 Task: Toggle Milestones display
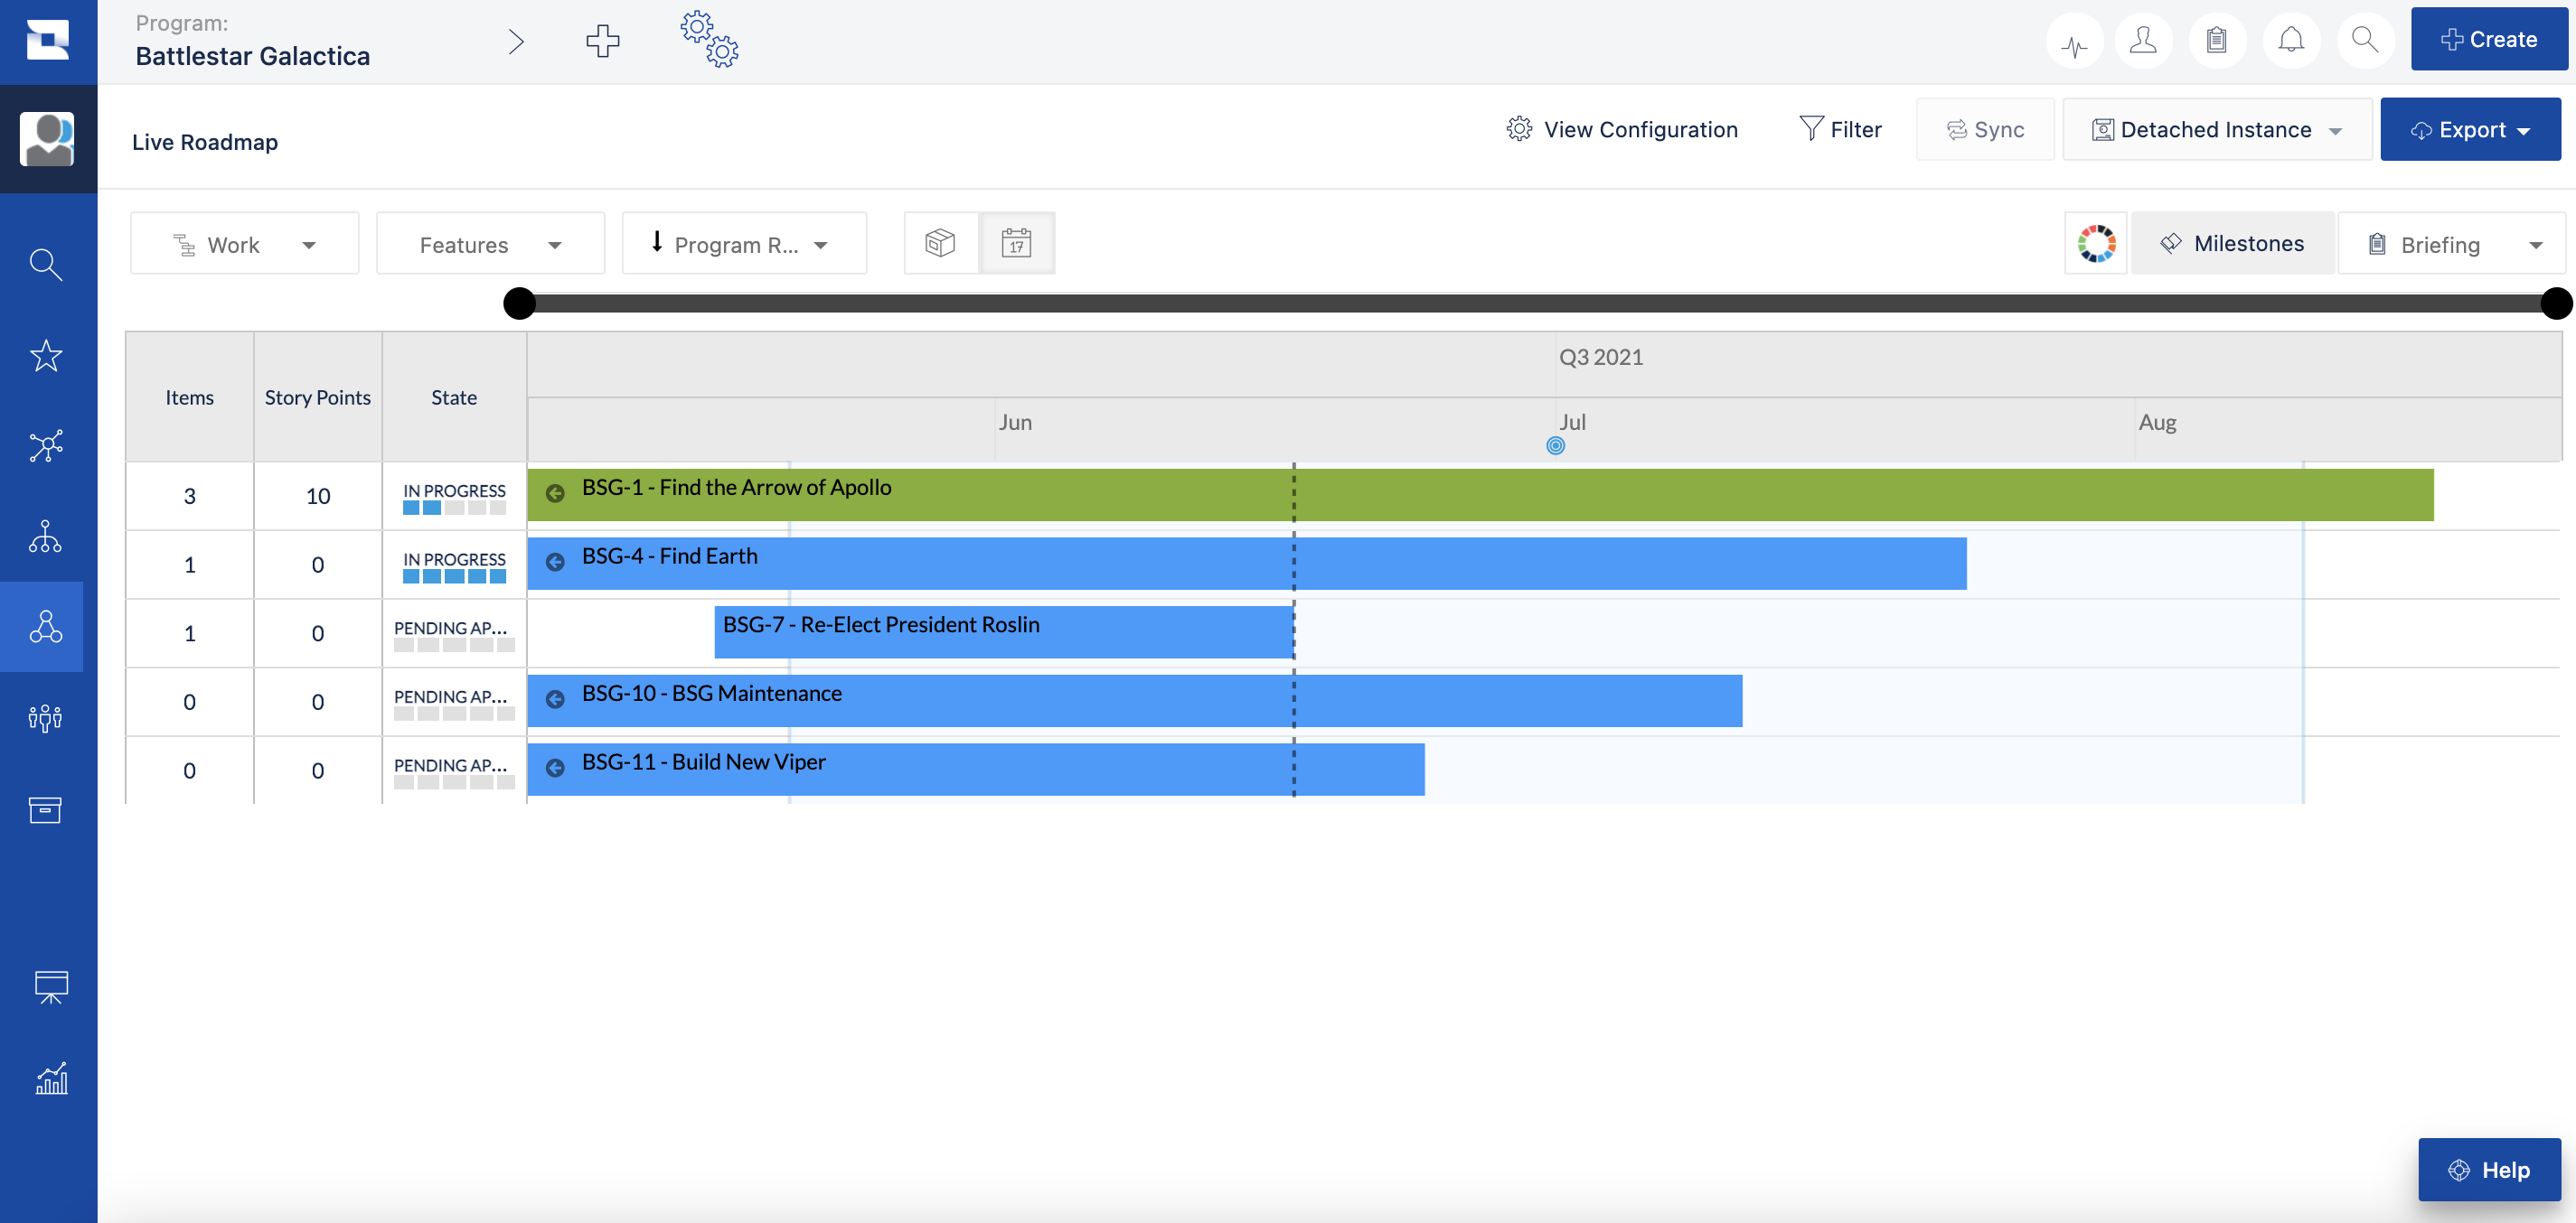[x=2232, y=244]
